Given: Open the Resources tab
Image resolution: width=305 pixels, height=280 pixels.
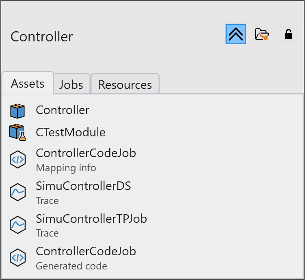Looking at the screenshot, I should (125, 84).
